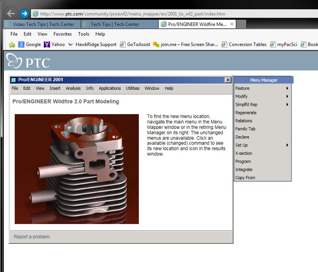318x272 pixels.
Task: Open the Window menu
Action: (152, 88)
